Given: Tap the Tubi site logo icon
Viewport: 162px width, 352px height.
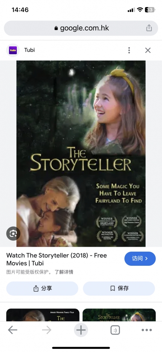Looking at the screenshot, I should (13, 50).
